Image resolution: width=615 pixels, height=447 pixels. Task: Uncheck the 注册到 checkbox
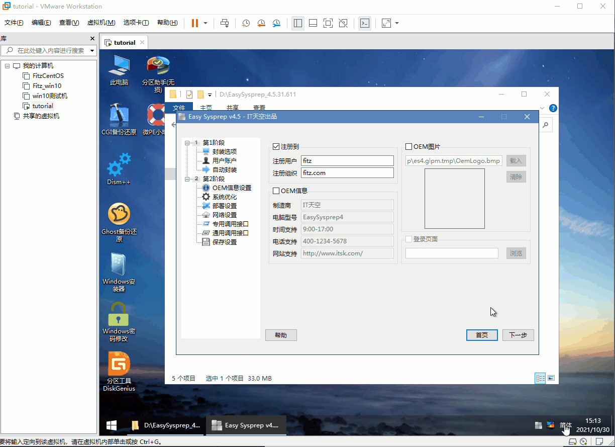[x=276, y=147]
